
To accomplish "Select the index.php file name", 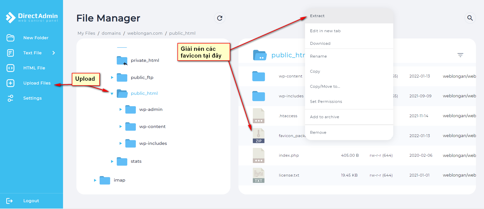I will tap(289, 155).
